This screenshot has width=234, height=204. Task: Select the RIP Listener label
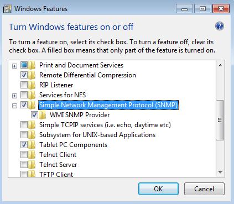56,85
